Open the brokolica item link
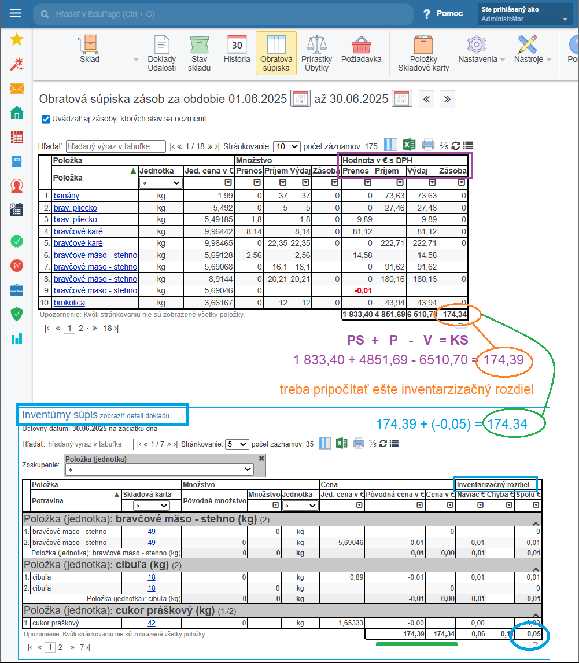Screen dimensions: 579x663 [x=69, y=303]
